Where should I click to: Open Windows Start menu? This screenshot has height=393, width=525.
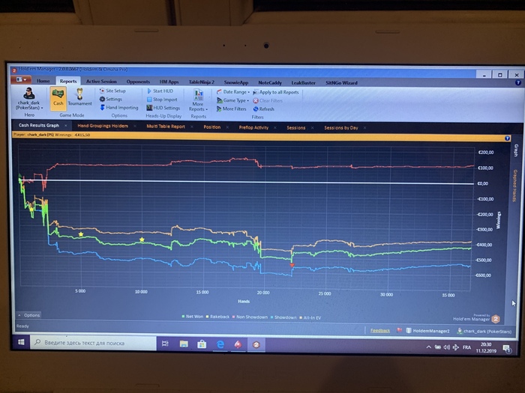(21, 342)
